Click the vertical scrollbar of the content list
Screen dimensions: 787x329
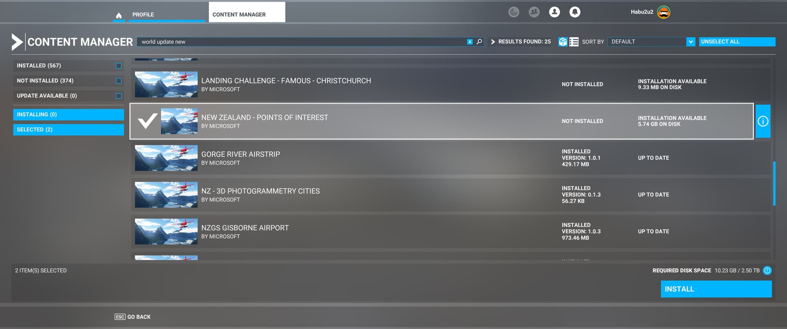[x=774, y=183]
